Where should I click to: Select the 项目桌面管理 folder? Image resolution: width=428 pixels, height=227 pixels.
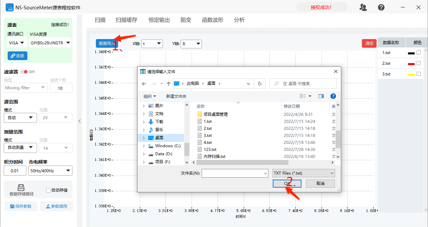[216, 114]
